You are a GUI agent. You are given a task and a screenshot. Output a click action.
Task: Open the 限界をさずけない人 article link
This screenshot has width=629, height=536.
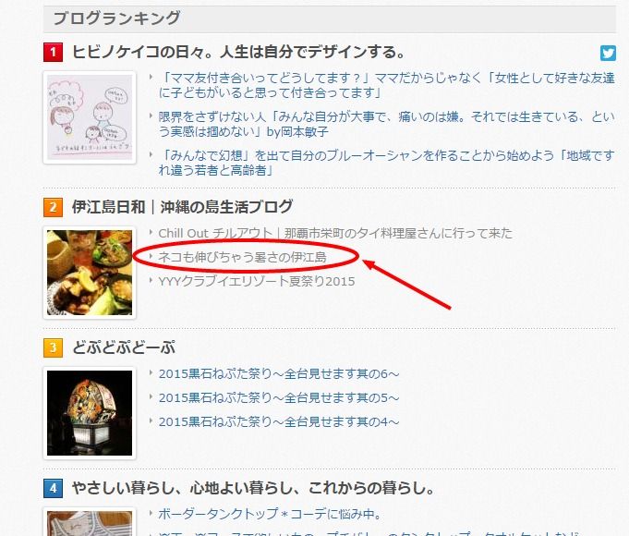pos(387,124)
